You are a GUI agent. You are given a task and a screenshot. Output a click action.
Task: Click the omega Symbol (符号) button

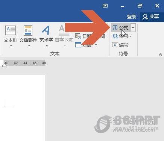(x=121, y=36)
